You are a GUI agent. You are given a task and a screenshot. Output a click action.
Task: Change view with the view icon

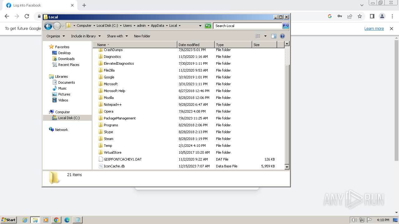point(258,36)
